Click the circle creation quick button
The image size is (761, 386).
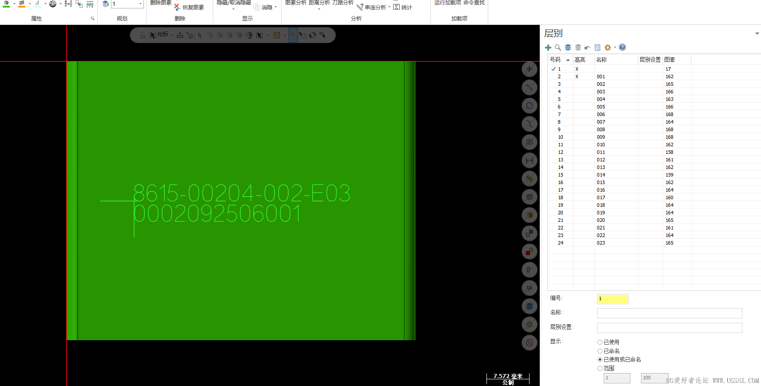[529, 105]
